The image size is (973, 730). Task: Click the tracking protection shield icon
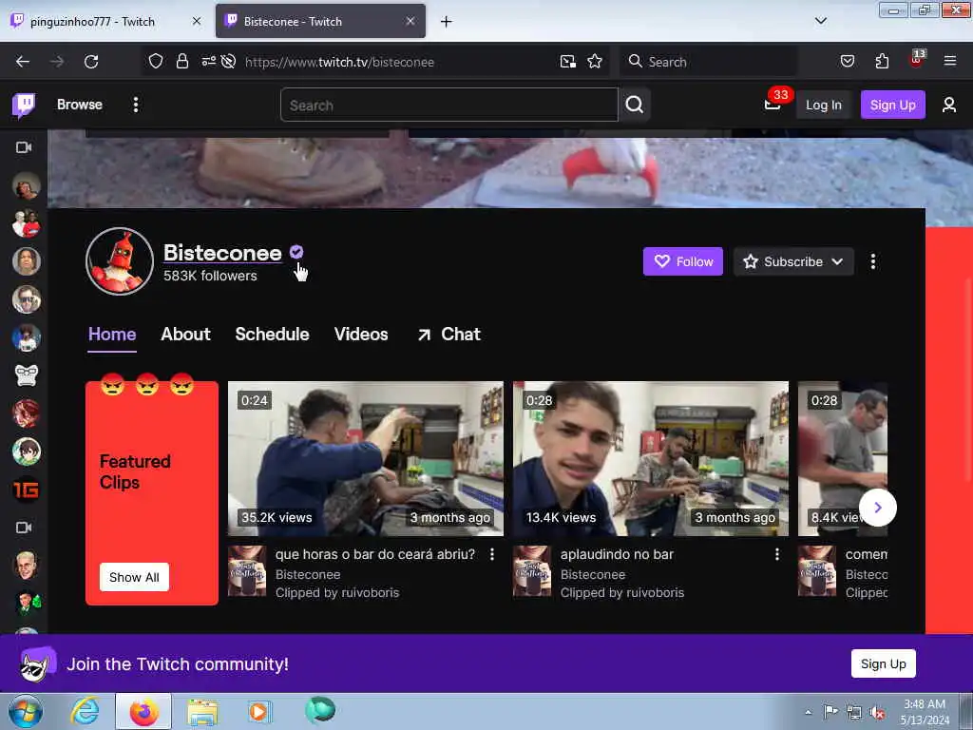point(156,62)
